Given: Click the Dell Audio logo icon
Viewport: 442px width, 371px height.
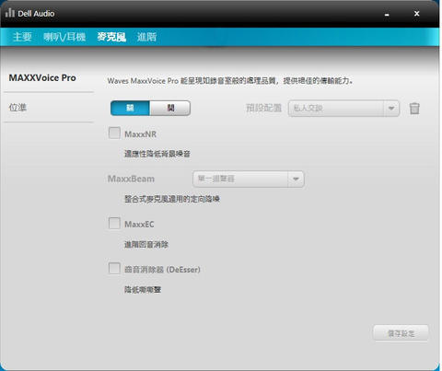Looking at the screenshot, I should [10, 13].
